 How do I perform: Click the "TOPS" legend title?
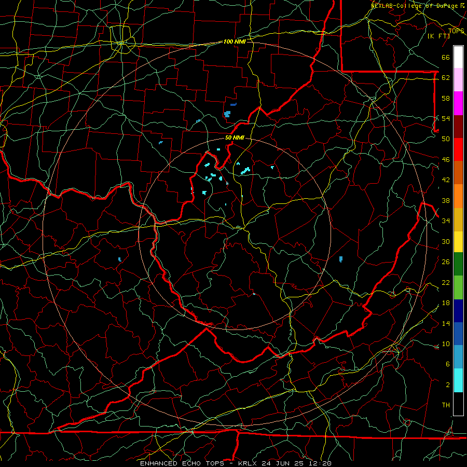pyautogui.click(x=456, y=31)
